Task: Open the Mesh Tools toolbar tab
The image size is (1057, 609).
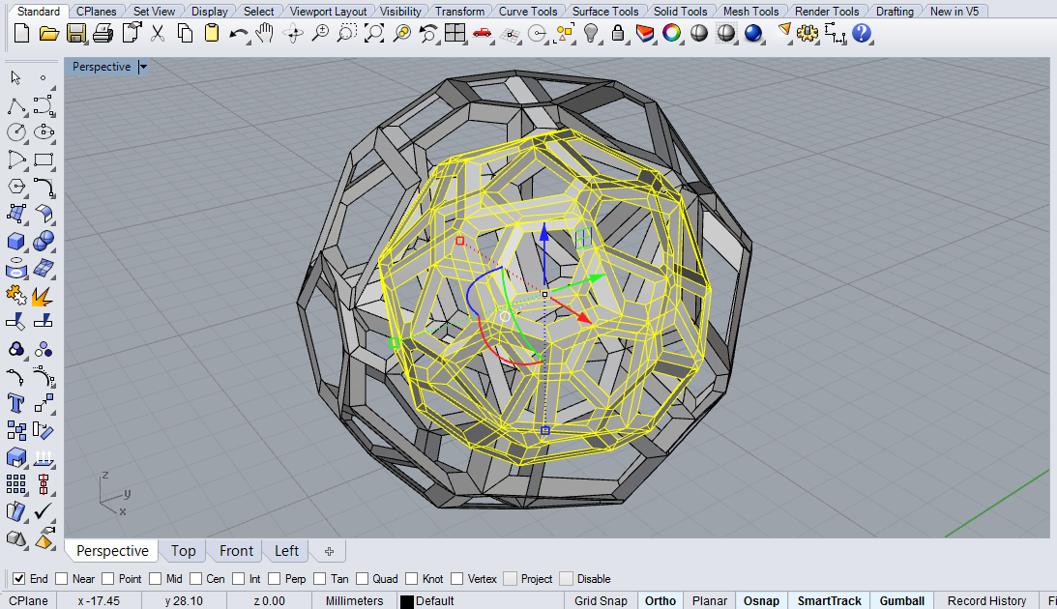Action: (x=751, y=12)
